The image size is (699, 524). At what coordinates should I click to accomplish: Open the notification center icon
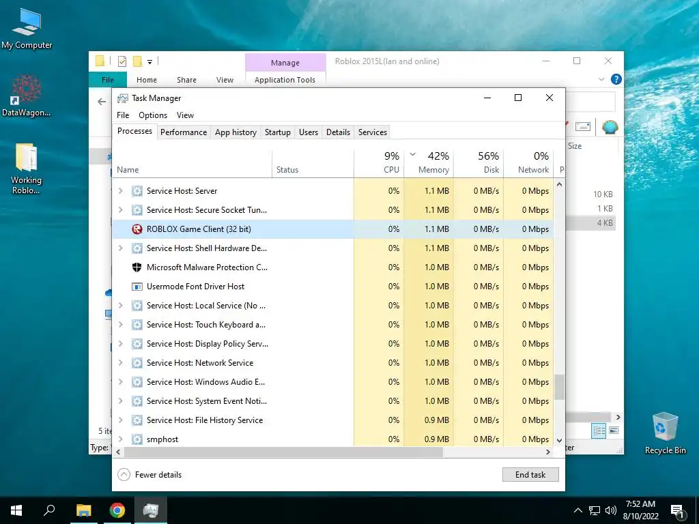(x=677, y=511)
